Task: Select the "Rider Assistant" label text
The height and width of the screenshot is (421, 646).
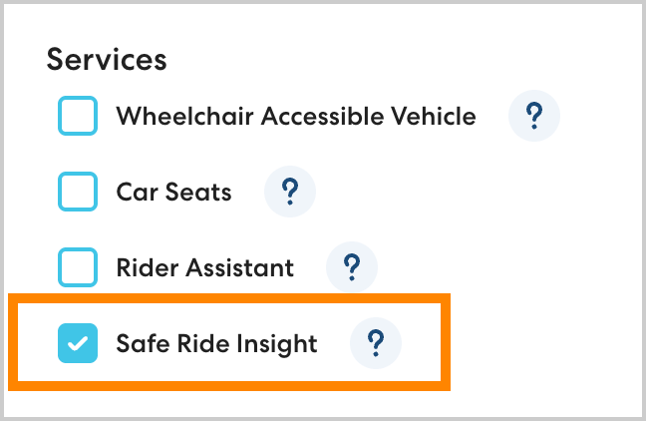Action: pos(204,267)
